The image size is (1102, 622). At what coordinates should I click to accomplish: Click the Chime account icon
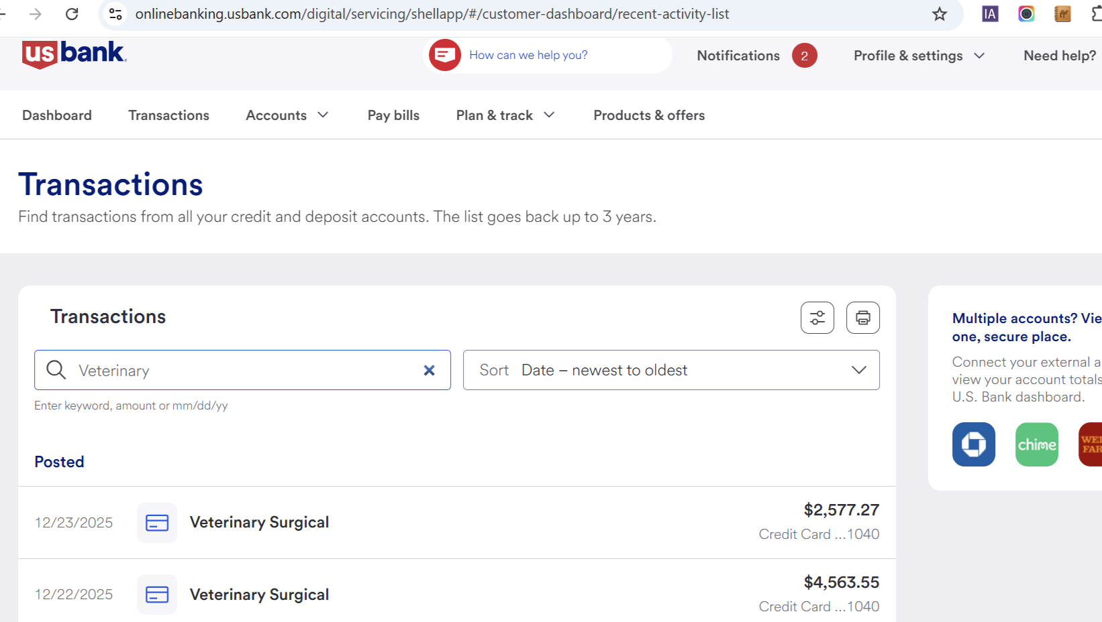[x=1036, y=444]
